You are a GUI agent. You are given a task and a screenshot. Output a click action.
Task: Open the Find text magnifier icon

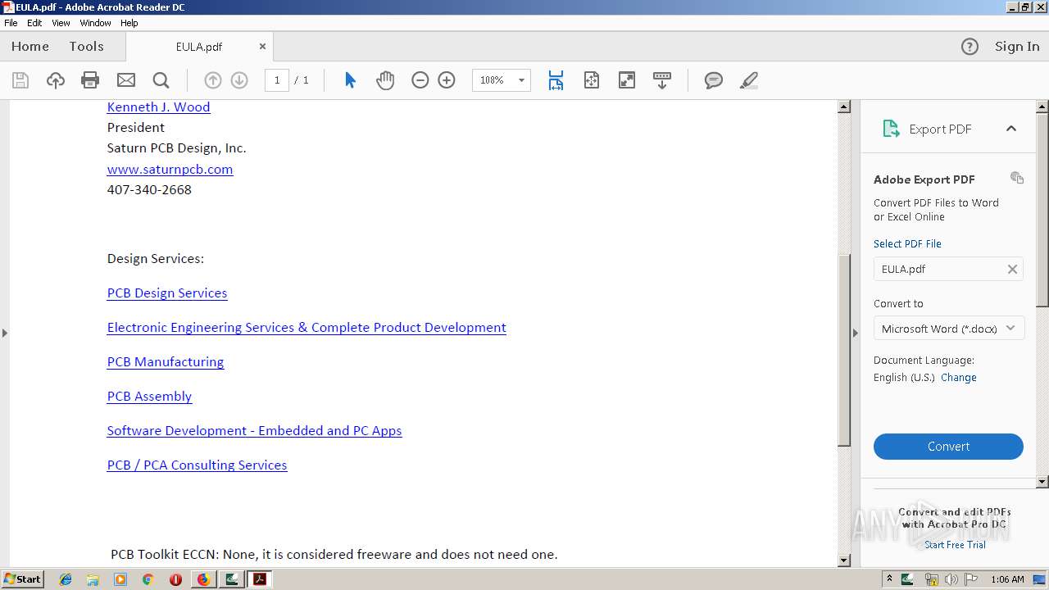pyautogui.click(x=161, y=80)
